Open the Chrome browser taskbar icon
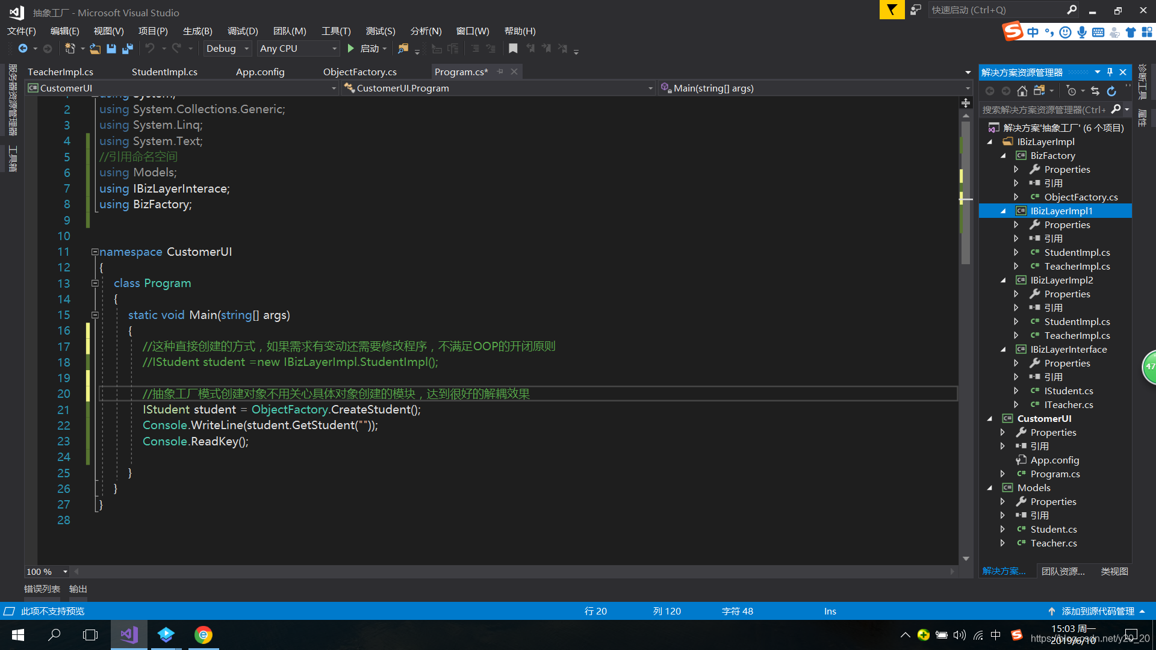1156x650 pixels. pyautogui.click(x=204, y=635)
